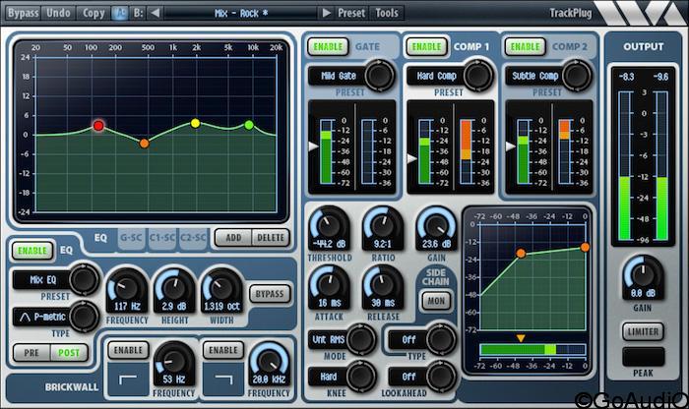Click the EQ FREQUENCY knob at 117 Hz
Image resolution: width=689 pixels, height=409 pixels.
click(127, 290)
